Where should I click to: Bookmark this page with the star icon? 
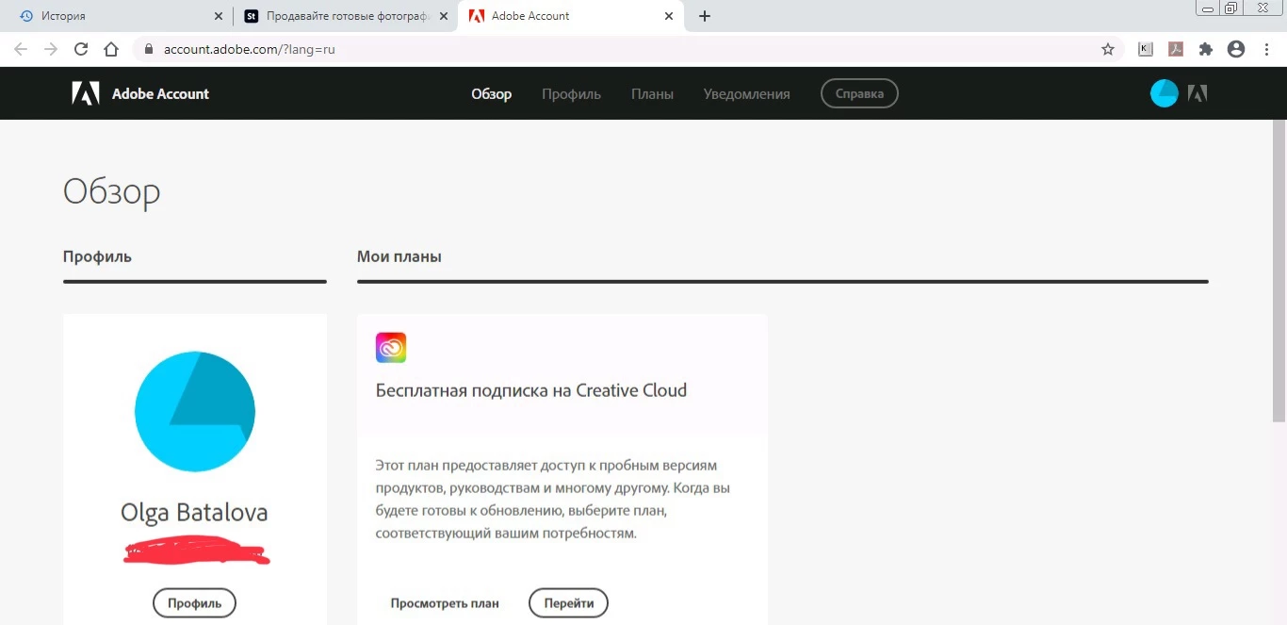point(1108,49)
